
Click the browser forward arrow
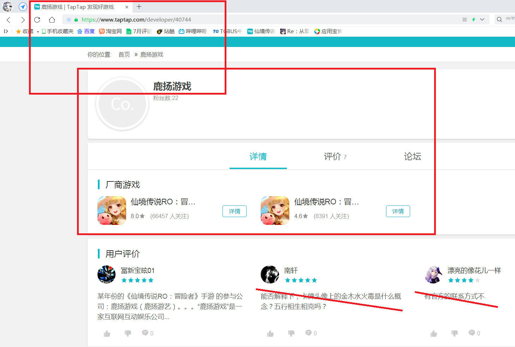[x=23, y=20]
